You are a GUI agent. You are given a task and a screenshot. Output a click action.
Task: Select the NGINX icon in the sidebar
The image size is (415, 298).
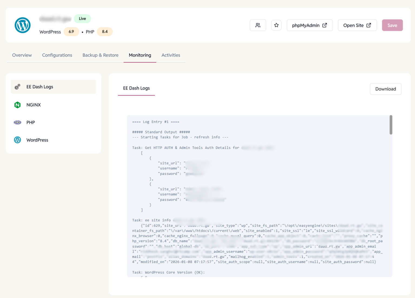click(17, 105)
